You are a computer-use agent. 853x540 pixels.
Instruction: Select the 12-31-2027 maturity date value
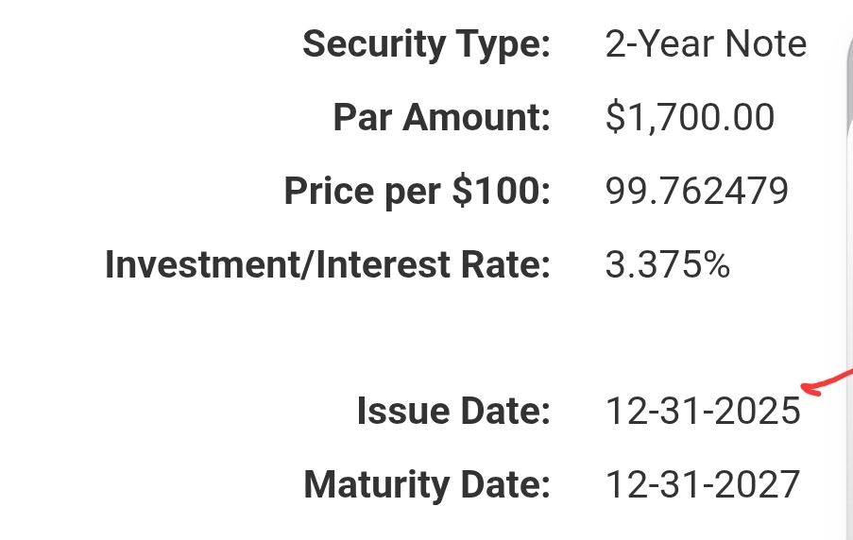point(703,485)
